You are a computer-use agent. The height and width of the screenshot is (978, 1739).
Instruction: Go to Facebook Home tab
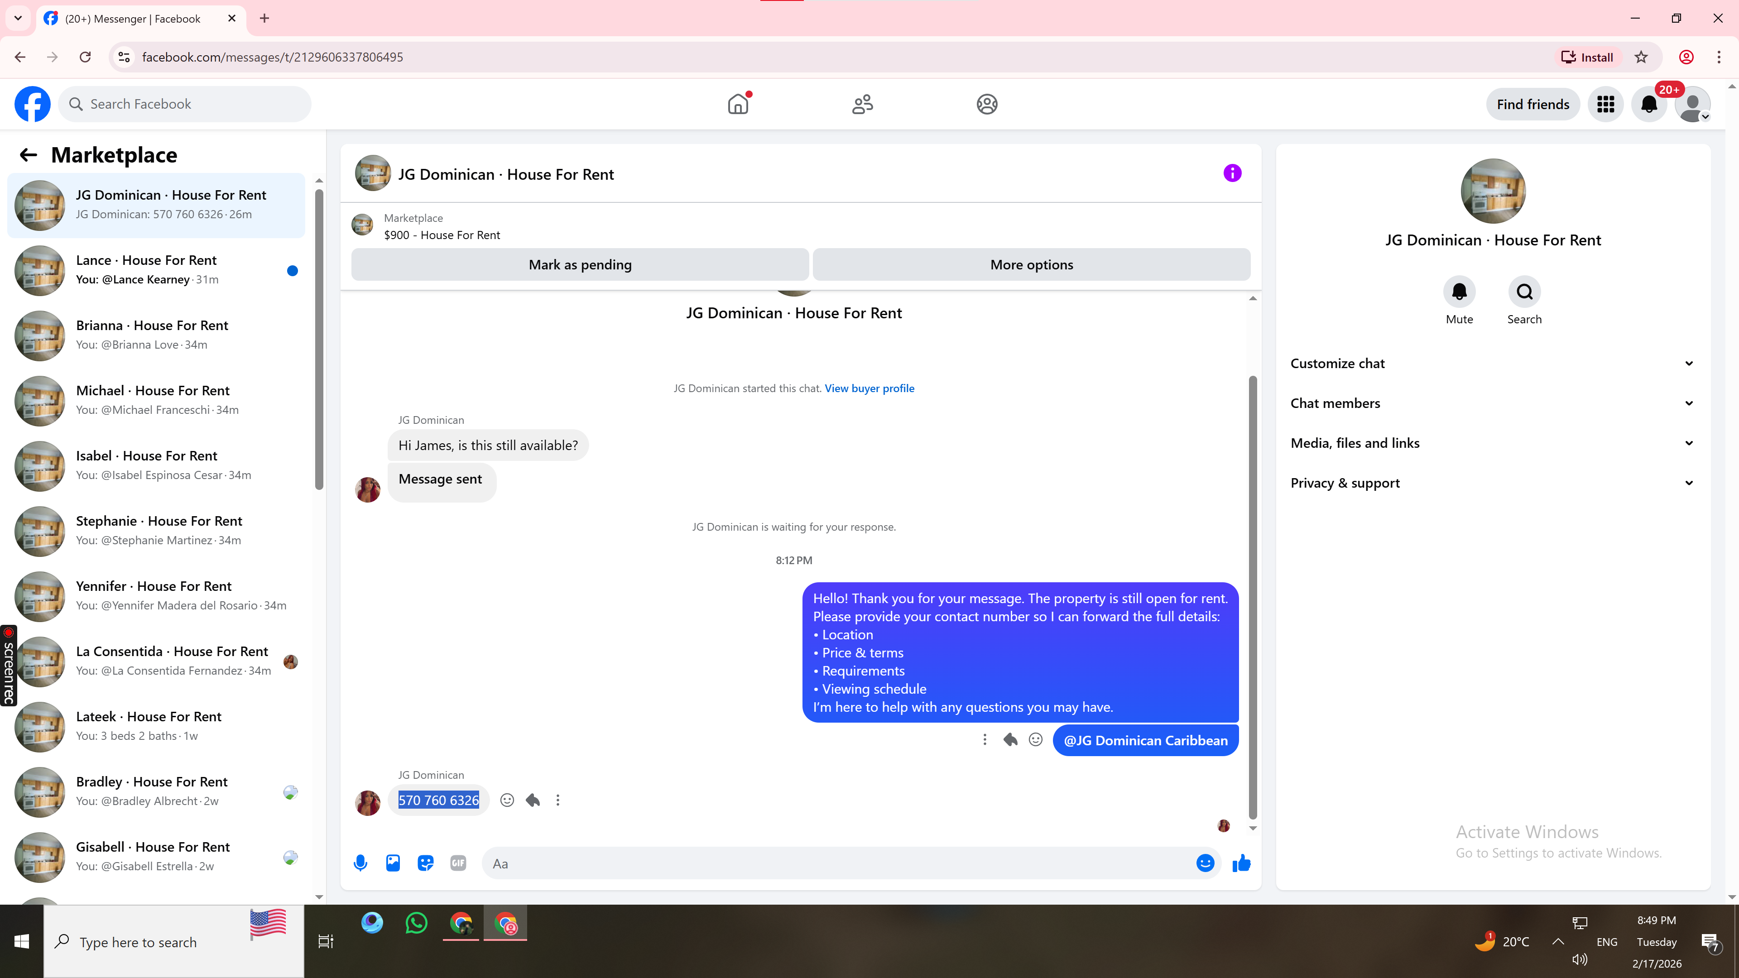point(738,105)
